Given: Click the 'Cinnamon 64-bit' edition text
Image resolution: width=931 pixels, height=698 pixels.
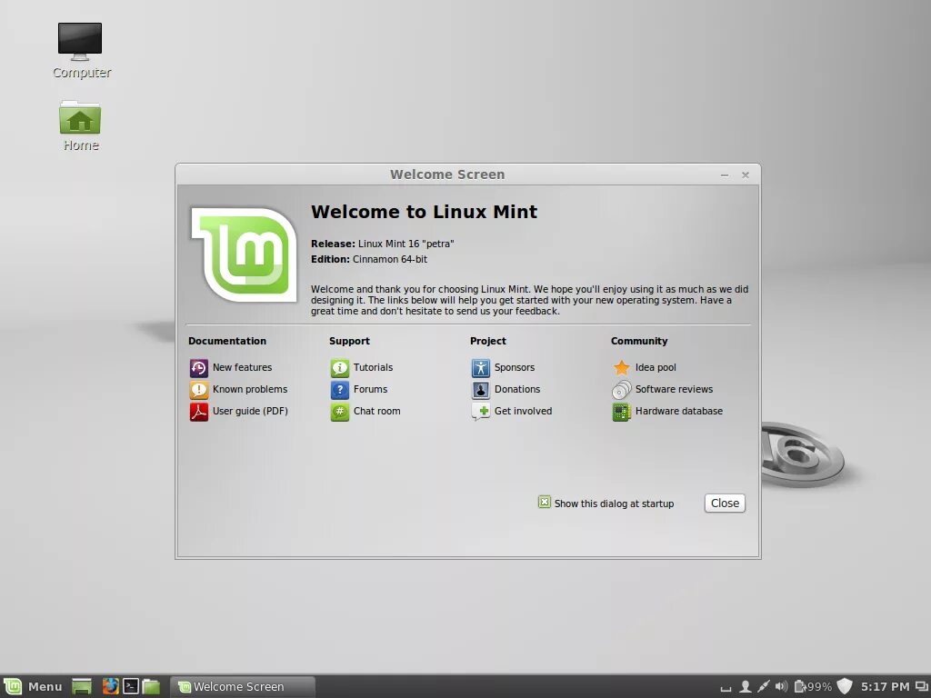Looking at the screenshot, I should coord(390,259).
